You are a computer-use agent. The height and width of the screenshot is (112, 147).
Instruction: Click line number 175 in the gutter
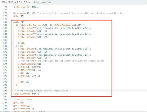point(5,7)
